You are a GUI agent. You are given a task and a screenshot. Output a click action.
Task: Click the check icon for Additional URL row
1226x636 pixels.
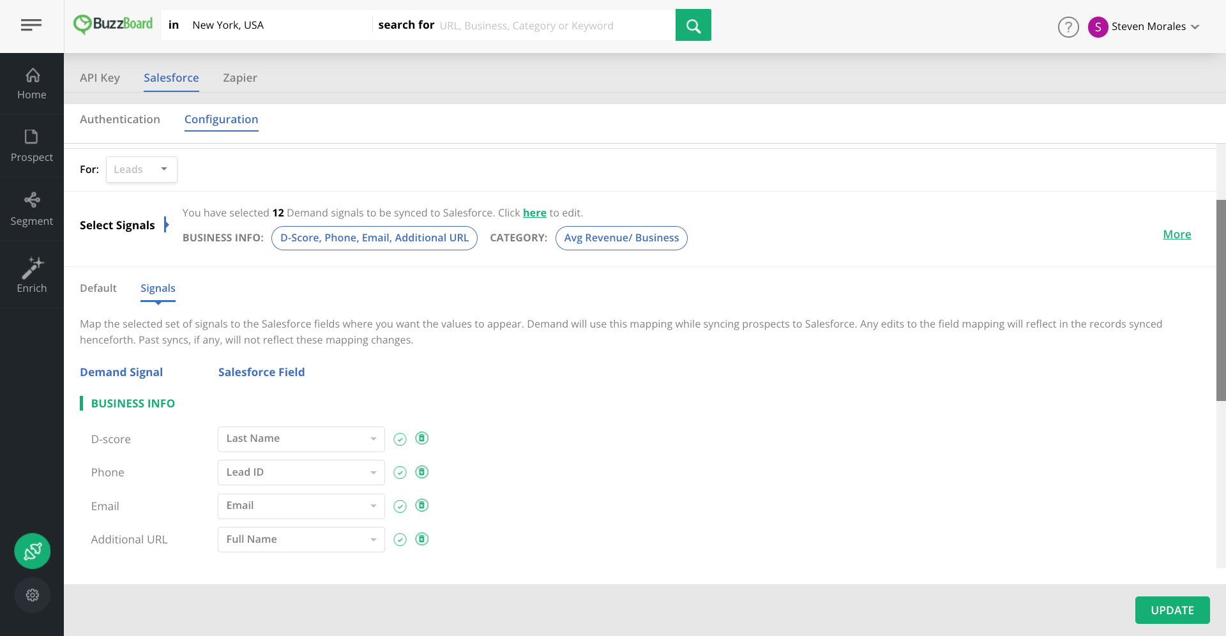pyautogui.click(x=400, y=540)
